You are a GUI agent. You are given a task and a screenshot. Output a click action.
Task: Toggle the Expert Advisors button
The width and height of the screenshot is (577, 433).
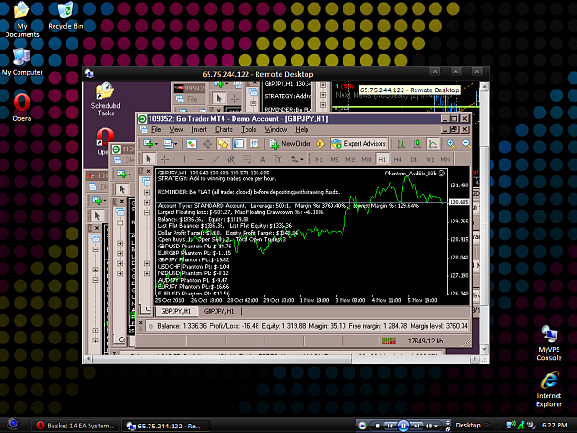pyautogui.click(x=358, y=144)
